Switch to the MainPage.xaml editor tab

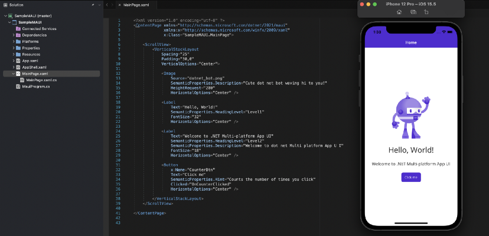[136, 5]
